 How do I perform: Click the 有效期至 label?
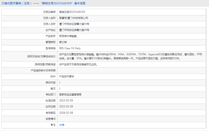pyautogui.click(x=50, y=113)
